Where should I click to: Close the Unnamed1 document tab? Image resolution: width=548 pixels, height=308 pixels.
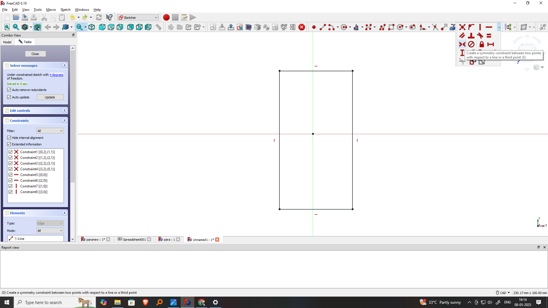(217, 240)
